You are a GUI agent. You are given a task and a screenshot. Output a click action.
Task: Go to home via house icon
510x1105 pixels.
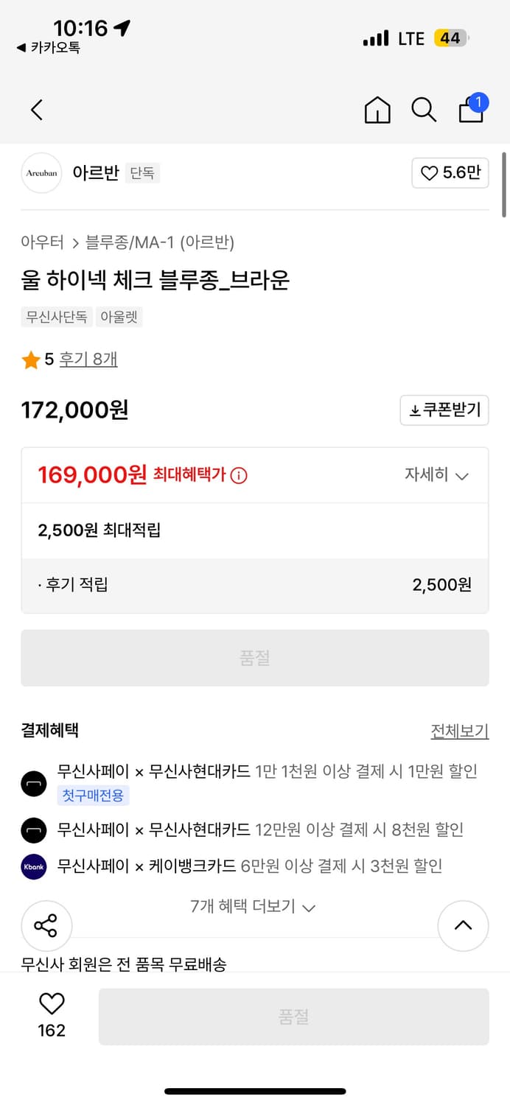tap(377, 110)
